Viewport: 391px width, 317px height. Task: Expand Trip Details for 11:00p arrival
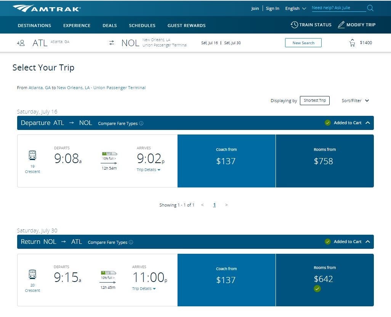[144, 288]
